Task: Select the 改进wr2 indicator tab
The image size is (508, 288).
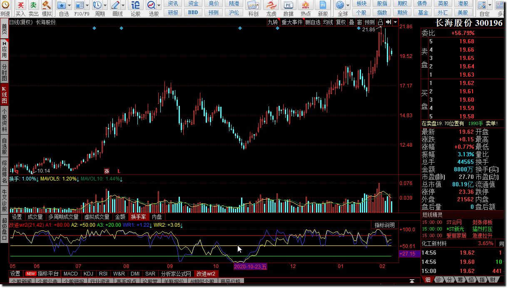Action: click(206, 274)
